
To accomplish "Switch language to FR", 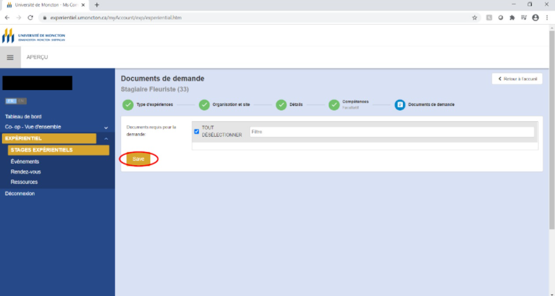I will pos(11,101).
